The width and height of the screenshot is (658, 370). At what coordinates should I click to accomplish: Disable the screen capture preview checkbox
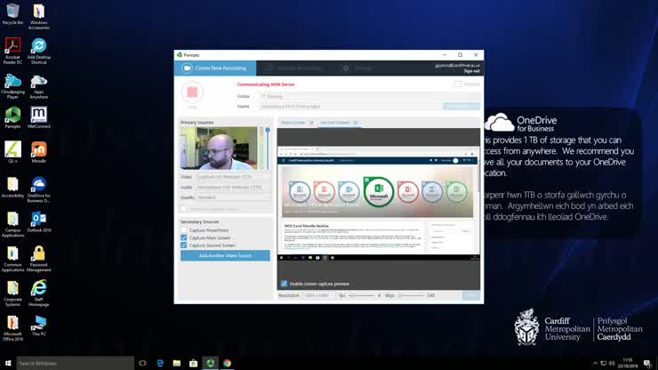(x=285, y=284)
